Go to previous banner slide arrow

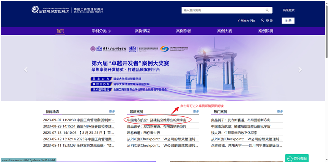[26, 69]
